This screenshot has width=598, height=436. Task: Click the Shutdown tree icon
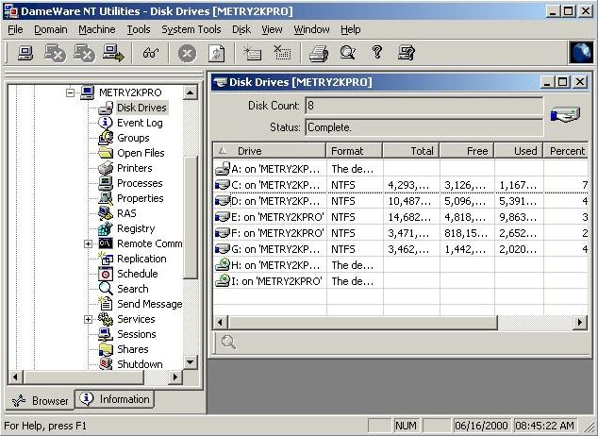(106, 363)
